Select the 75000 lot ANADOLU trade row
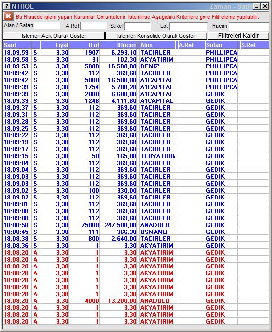 click(136, 225)
